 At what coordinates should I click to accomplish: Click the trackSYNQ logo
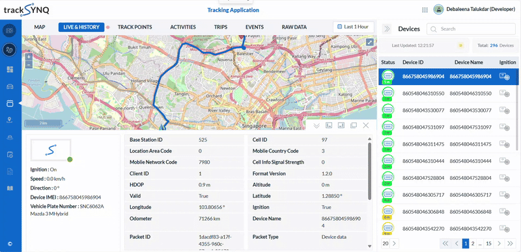click(26, 10)
